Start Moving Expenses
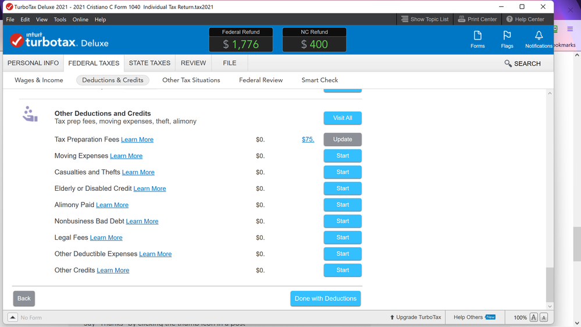This screenshot has width=581, height=327. pos(343,156)
